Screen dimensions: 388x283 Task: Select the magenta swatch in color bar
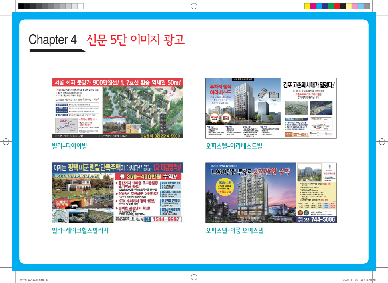point(314,6)
